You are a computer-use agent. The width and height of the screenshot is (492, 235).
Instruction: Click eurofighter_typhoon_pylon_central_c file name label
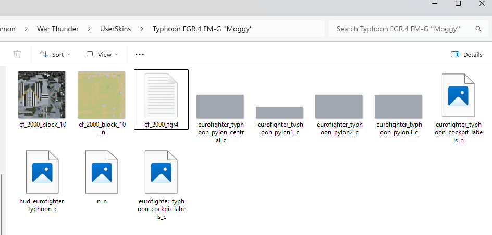tap(221, 132)
